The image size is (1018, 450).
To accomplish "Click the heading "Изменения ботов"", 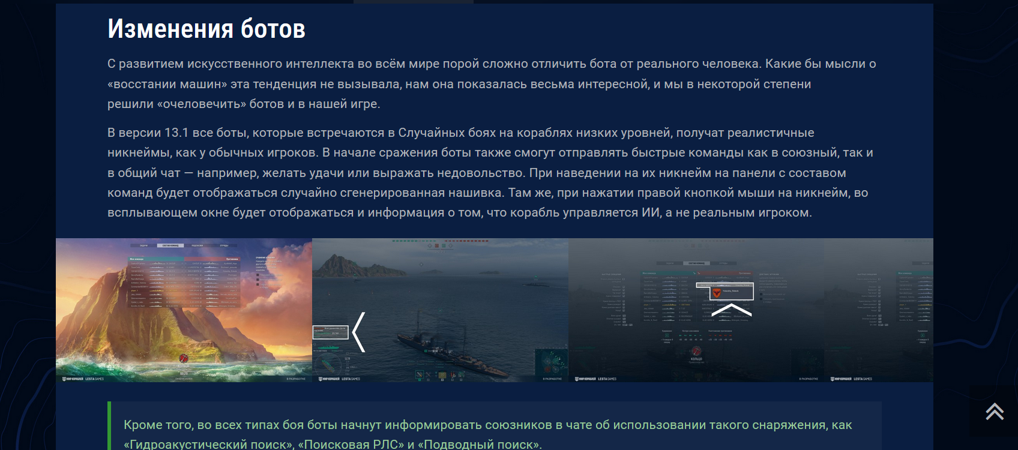I will (x=206, y=28).
